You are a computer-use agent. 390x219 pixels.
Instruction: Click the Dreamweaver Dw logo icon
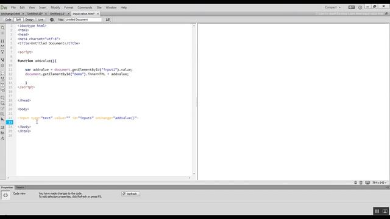[x=4, y=7]
